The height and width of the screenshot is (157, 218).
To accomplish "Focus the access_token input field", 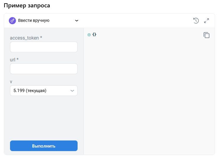I will [x=44, y=47].
